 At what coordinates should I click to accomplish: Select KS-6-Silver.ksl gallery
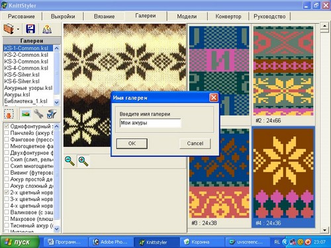tap(28, 81)
